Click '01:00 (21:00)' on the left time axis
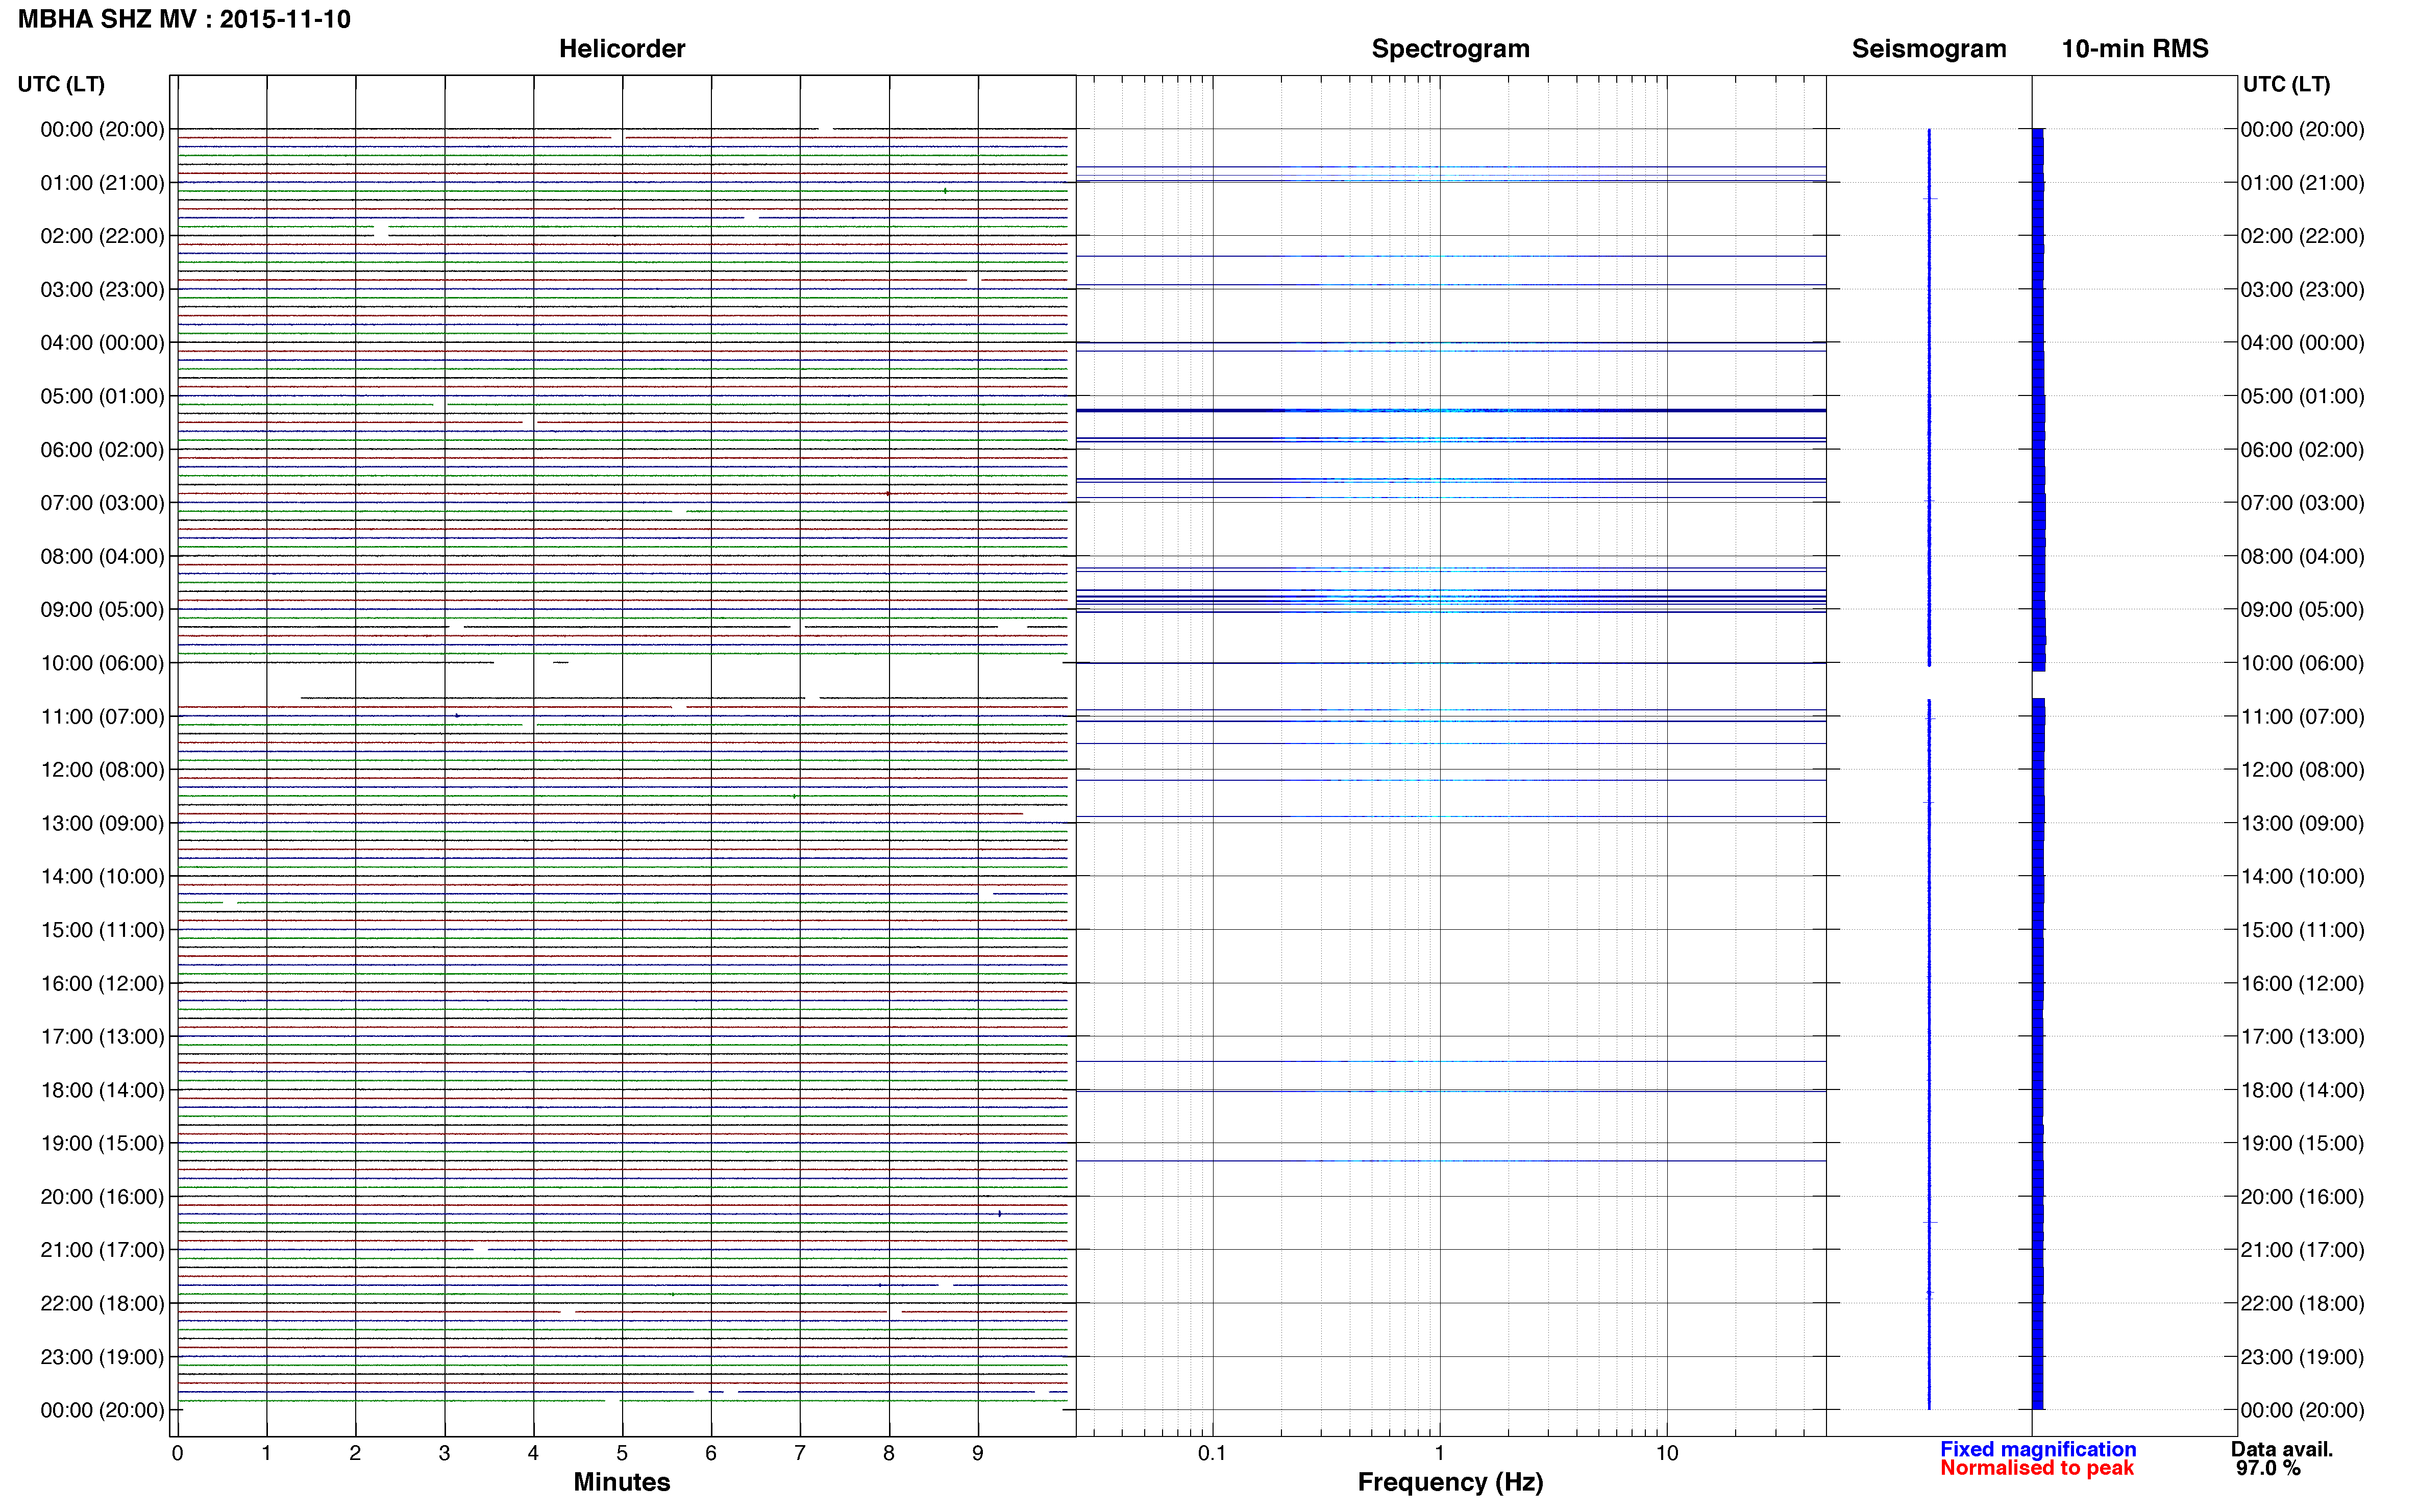The image size is (2419, 1512). [102, 183]
